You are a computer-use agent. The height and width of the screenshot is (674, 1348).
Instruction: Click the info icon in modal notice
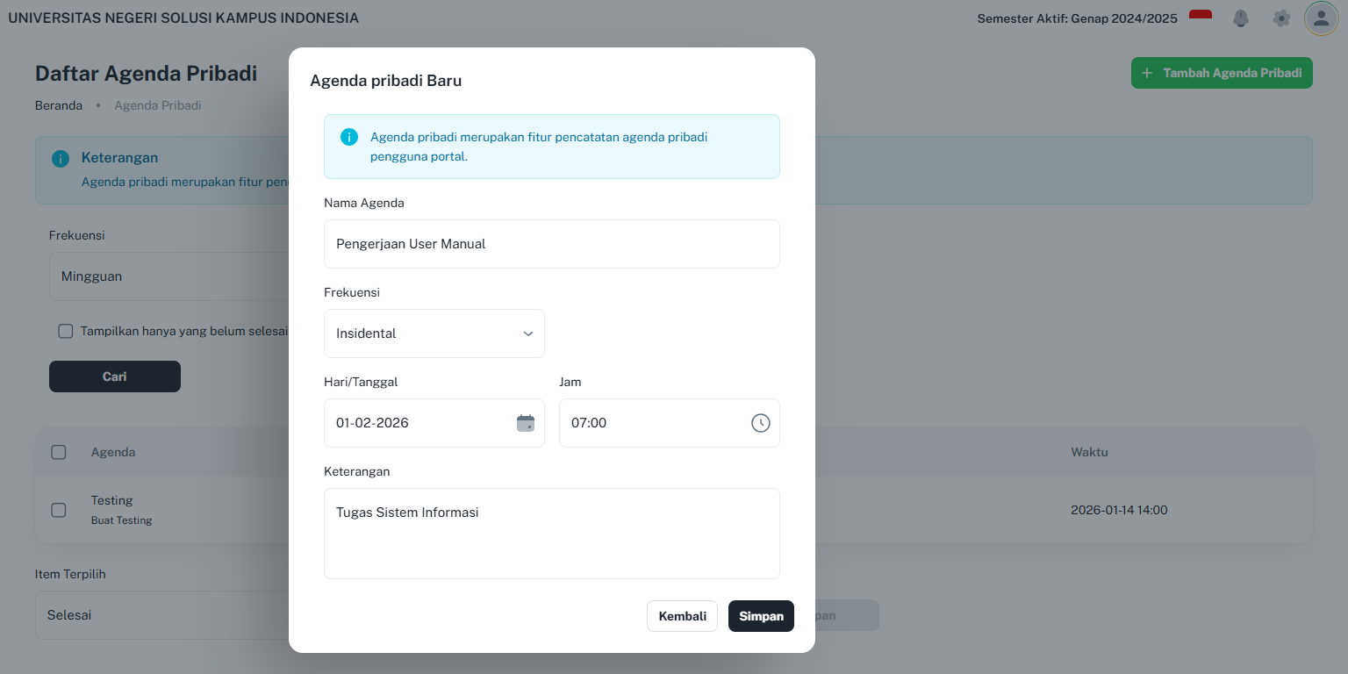click(x=349, y=137)
